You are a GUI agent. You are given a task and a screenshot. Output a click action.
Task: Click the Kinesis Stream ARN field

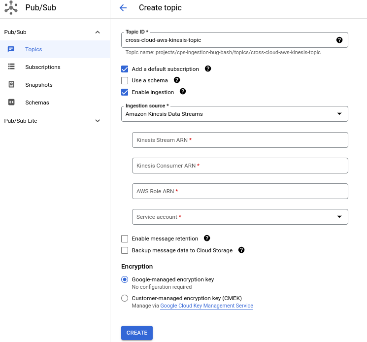240,140
